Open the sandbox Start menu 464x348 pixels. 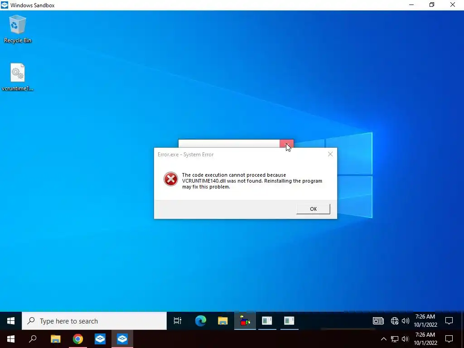click(x=11, y=321)
